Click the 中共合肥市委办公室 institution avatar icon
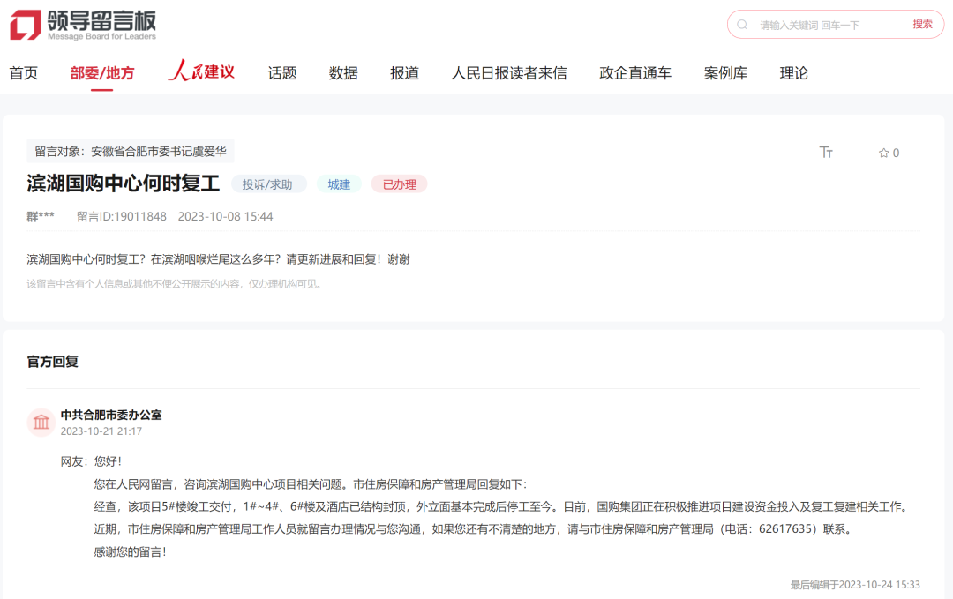Screen dimensions: 953x599 click(x=41, y=422)
